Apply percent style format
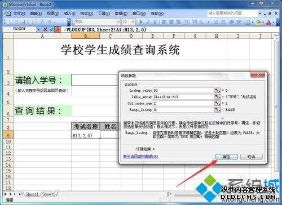The image size is (282, 205). [201, 22]
